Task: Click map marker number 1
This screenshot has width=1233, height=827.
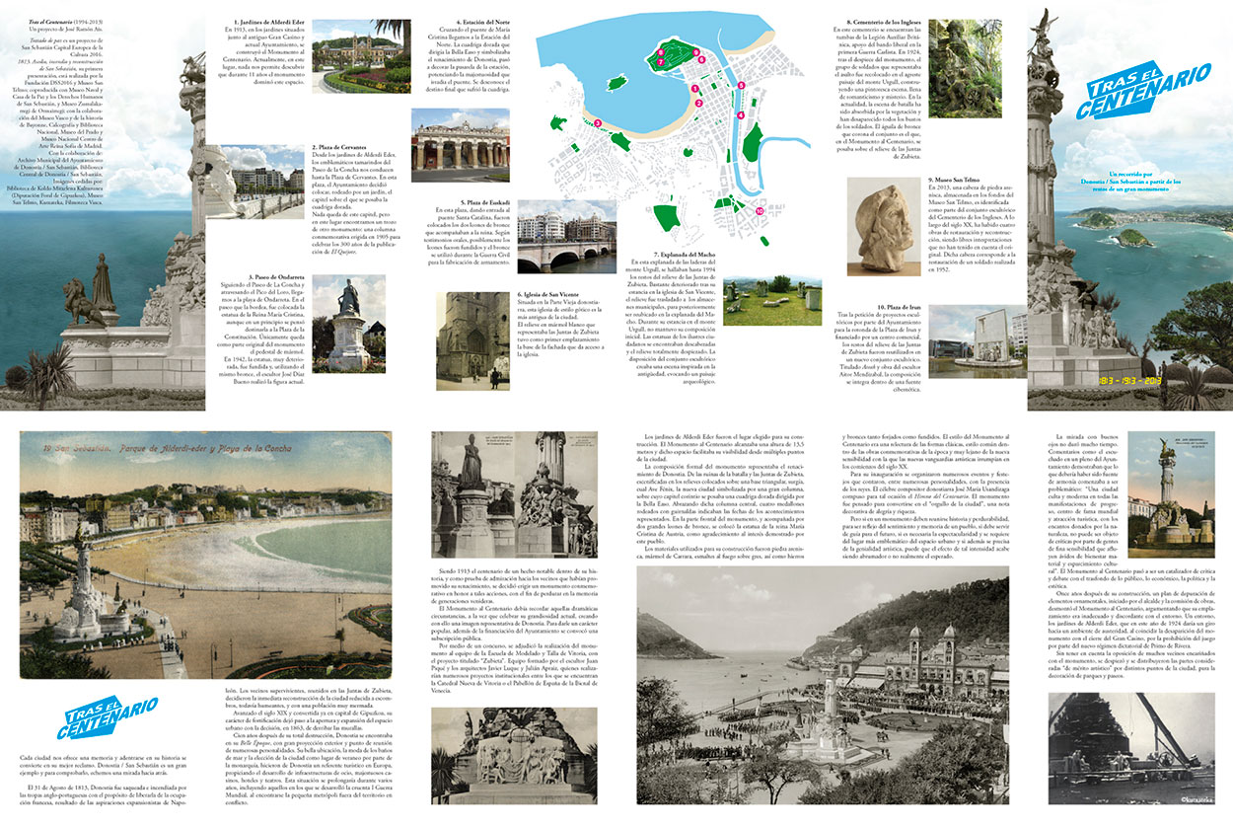Action: [x=697, y=89]
